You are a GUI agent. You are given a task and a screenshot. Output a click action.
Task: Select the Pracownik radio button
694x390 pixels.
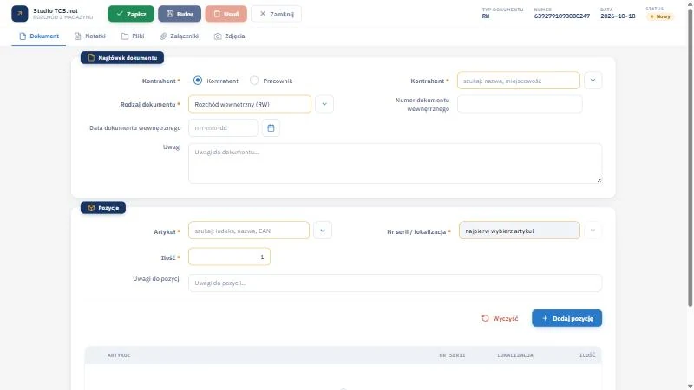254,81
